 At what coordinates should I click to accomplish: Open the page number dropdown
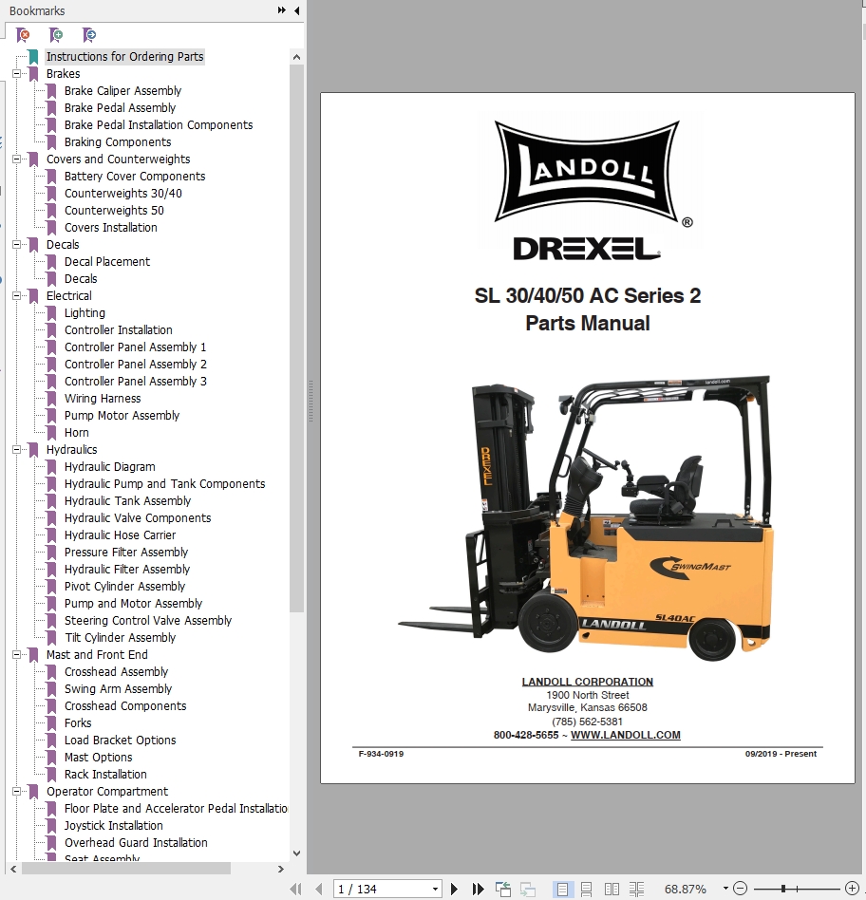point(435,890)
